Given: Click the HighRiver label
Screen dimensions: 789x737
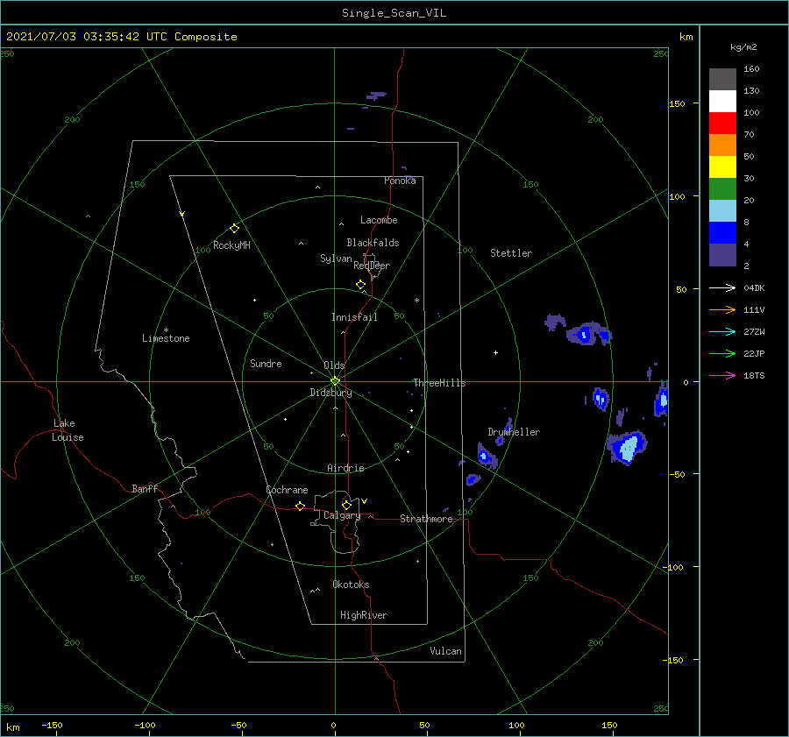Looking at the screenshot, I should [x=364, y=615].
